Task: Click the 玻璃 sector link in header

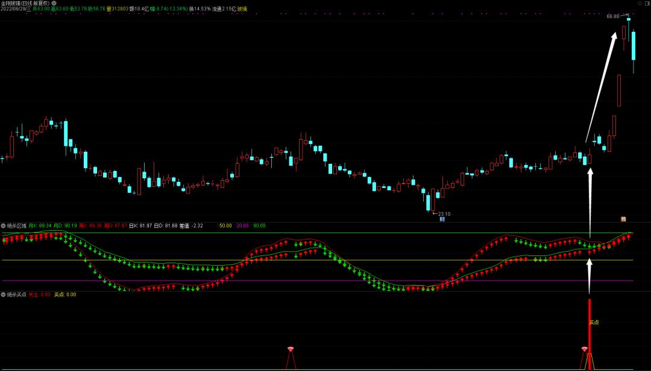Action: [x=242, y=9]
